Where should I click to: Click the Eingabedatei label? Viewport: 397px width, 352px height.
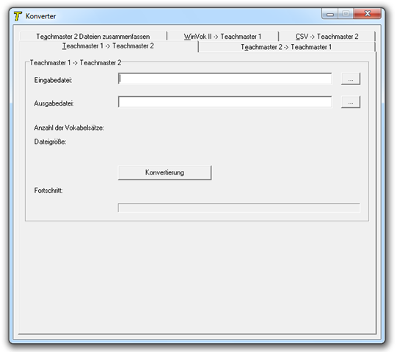(x=53, y=80)
